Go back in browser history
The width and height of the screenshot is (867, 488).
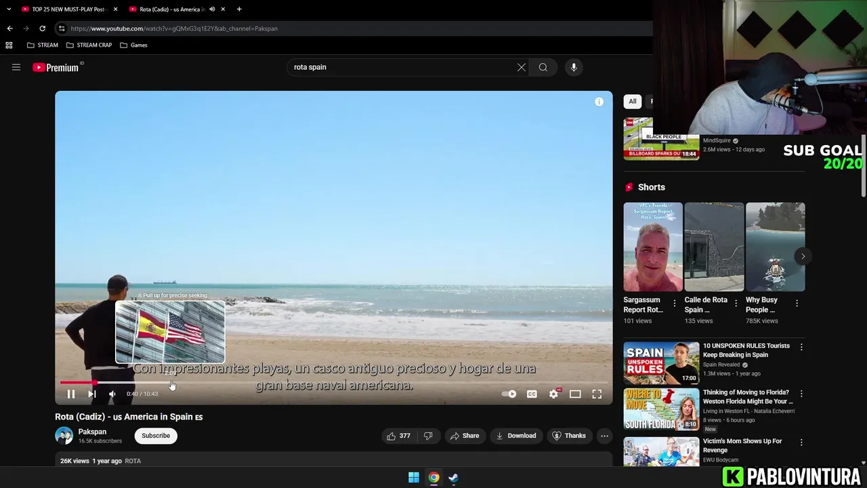[9, 28]
